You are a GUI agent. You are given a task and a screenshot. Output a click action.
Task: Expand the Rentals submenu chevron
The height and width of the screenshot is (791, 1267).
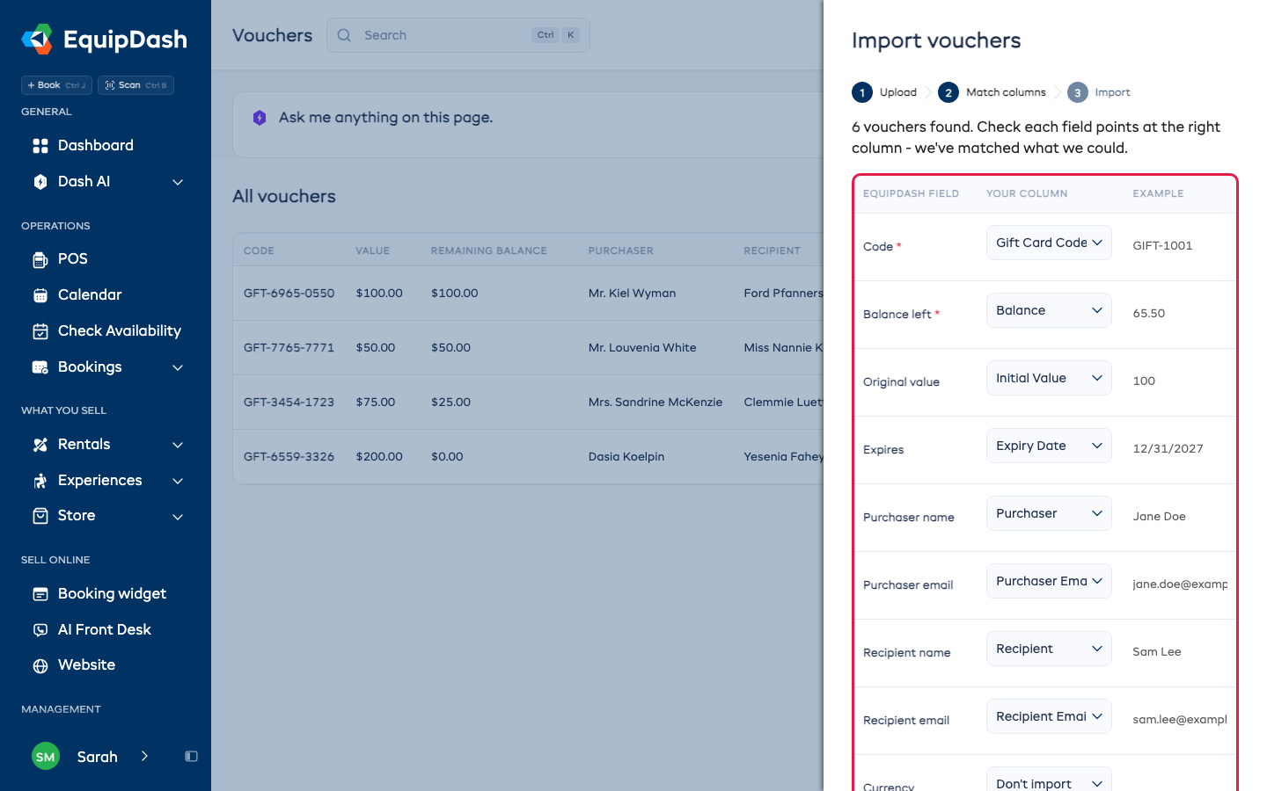click(x=178, y=445)
